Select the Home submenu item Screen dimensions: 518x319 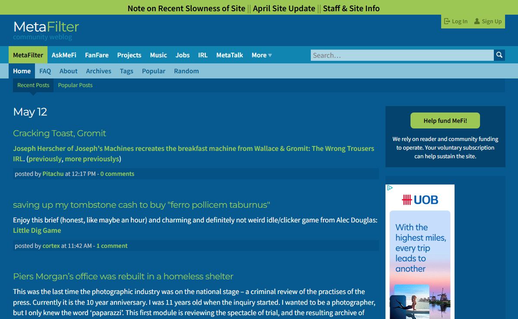(x=22, y=71)
